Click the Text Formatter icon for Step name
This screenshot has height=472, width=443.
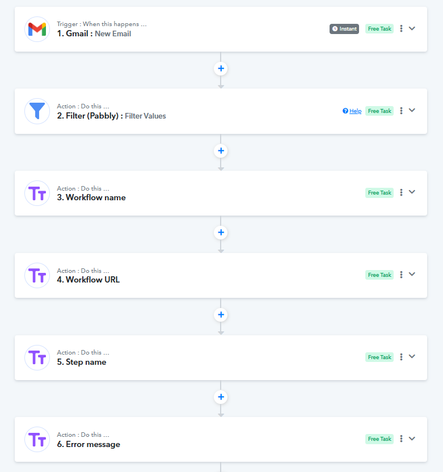pyautogui.click(x=37, y=357)
